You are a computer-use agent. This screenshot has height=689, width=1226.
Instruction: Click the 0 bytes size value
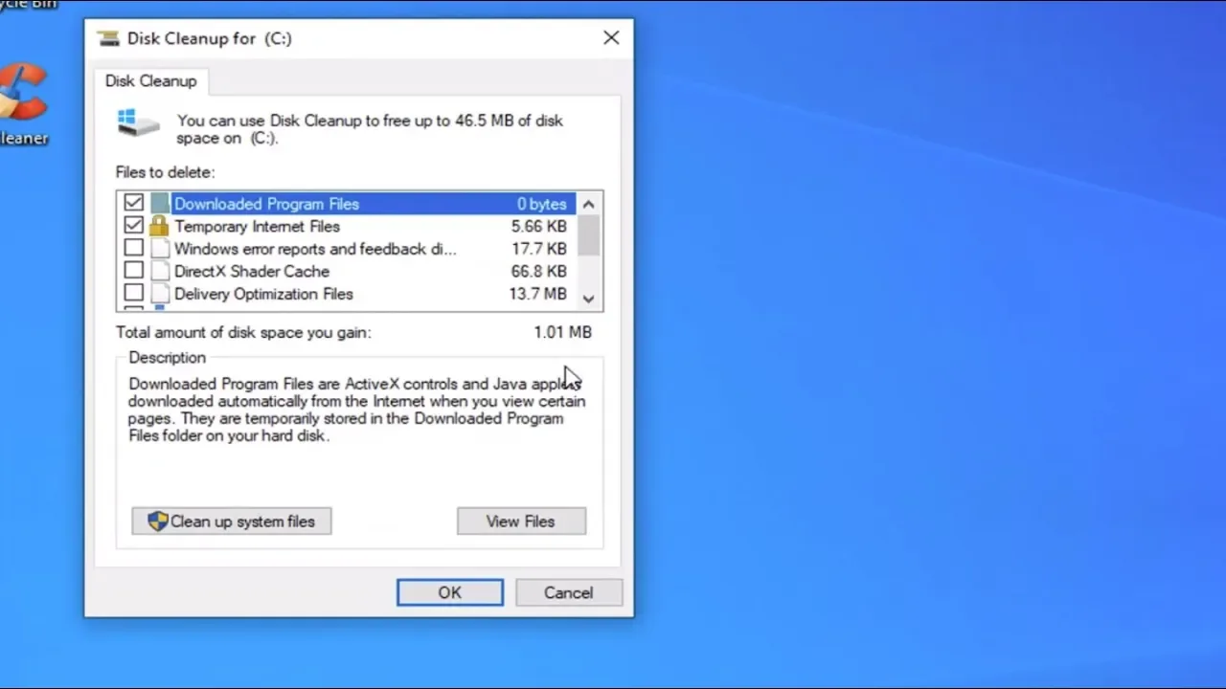[542, 204]
